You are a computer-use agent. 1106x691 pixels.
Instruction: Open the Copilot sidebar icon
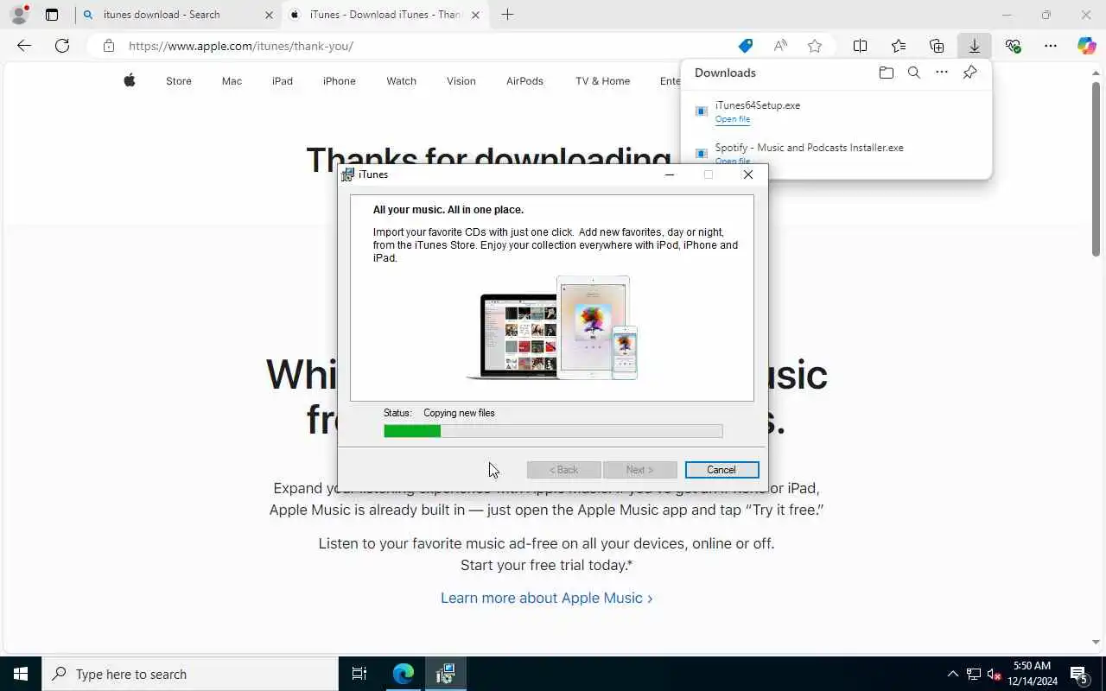(x=1087, y=46)
